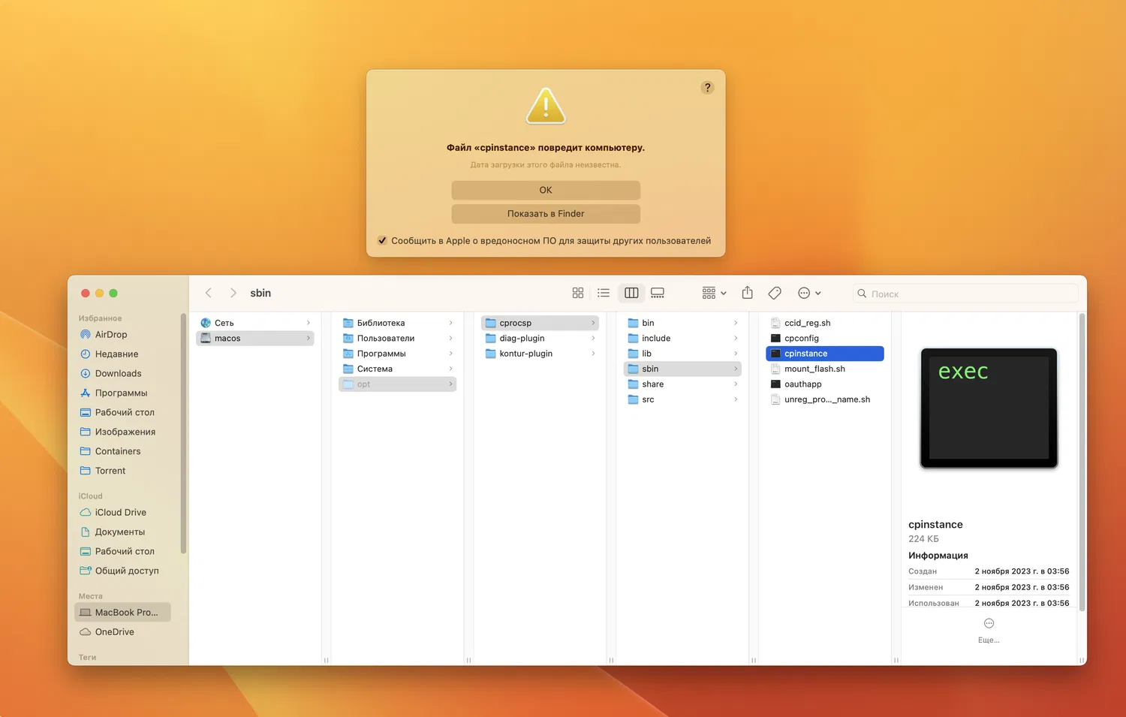Select the cpconfig executable
The height and width of the screenshot is (717, 1126).
(x=825, y=339)
